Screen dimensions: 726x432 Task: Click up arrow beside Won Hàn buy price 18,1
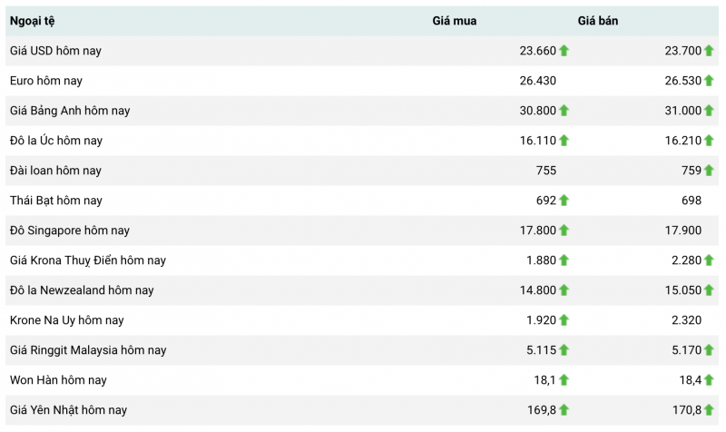point(564,380)
